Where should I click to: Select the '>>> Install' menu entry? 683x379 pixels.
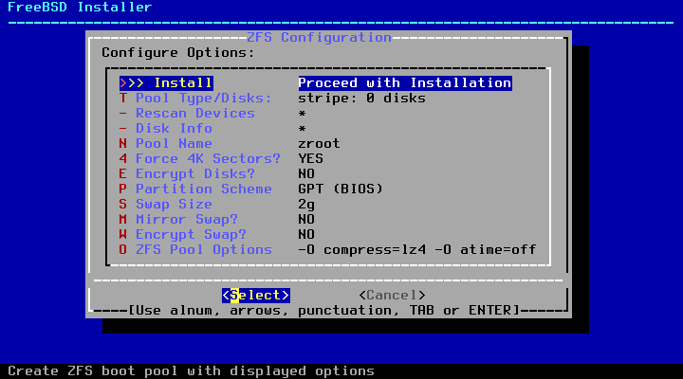pos(166,82)
